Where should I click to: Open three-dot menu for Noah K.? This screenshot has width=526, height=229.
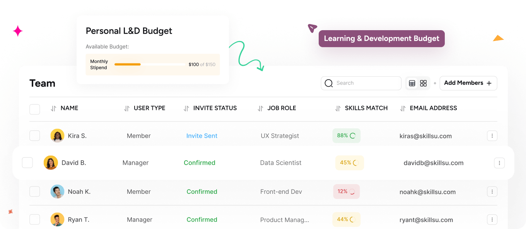click(492, 191)
